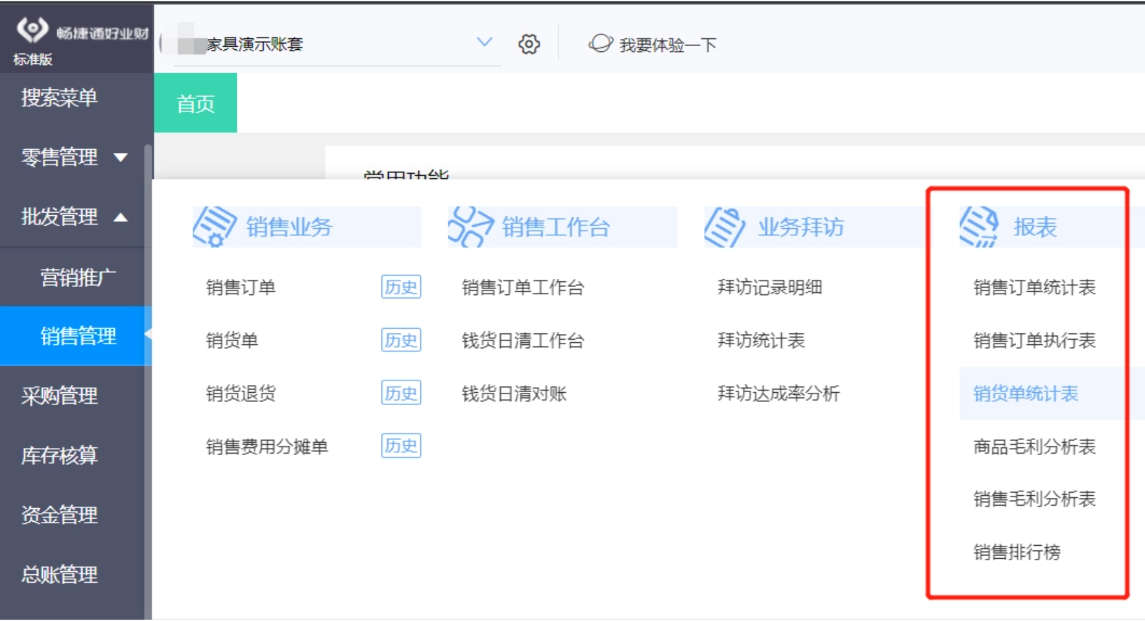Screen dimensions: 1145x621
Task: Expand the 零售管理 menu arrow
Action: pyautogui.click(x=121, y=157)
